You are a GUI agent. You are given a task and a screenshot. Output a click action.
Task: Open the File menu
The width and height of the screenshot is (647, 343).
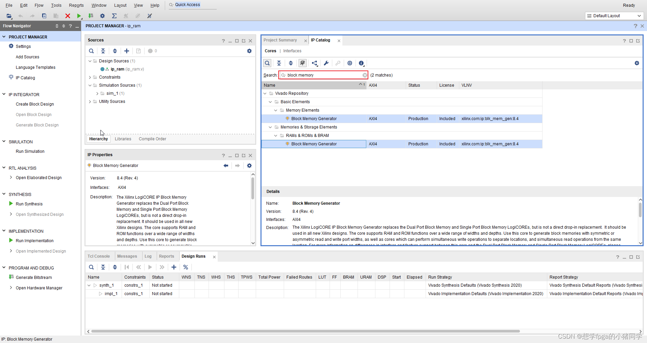[9, 5]
